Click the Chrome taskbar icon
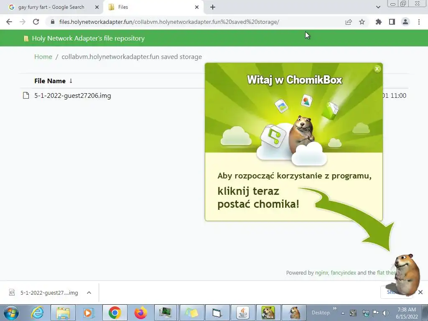The image size is (428, 321). [115, 313]
